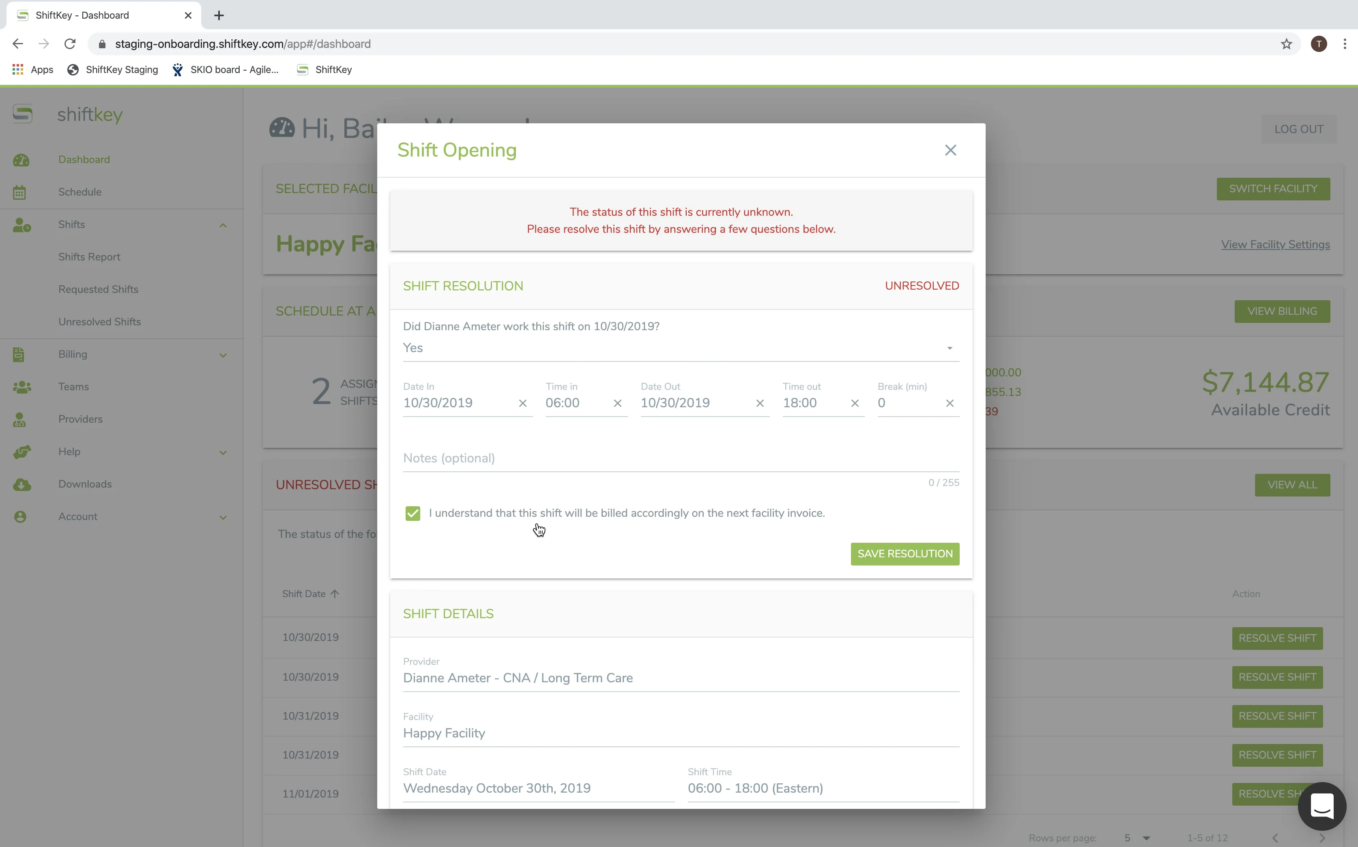Click the Billing document icon in sidebar
The width and height of the screenshot is (1358, 847).
pos(19,354)
